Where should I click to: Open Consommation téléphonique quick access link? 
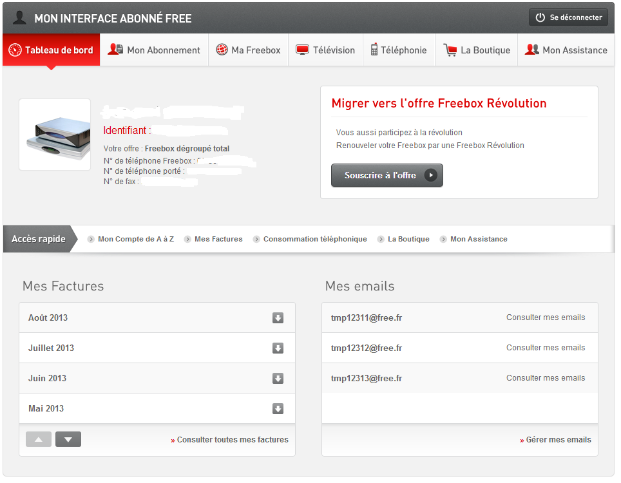pos(314,239)
